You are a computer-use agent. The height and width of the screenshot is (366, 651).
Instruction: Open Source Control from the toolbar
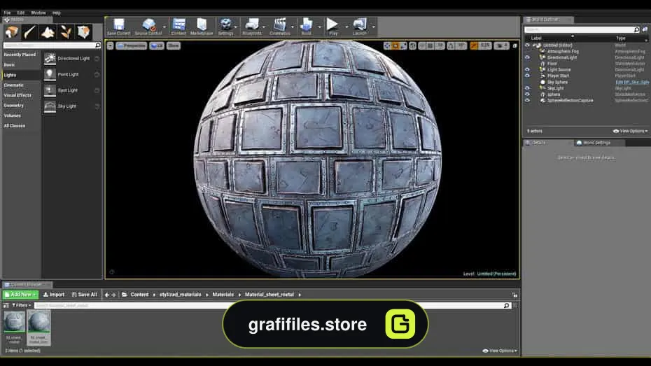point(148,27)
